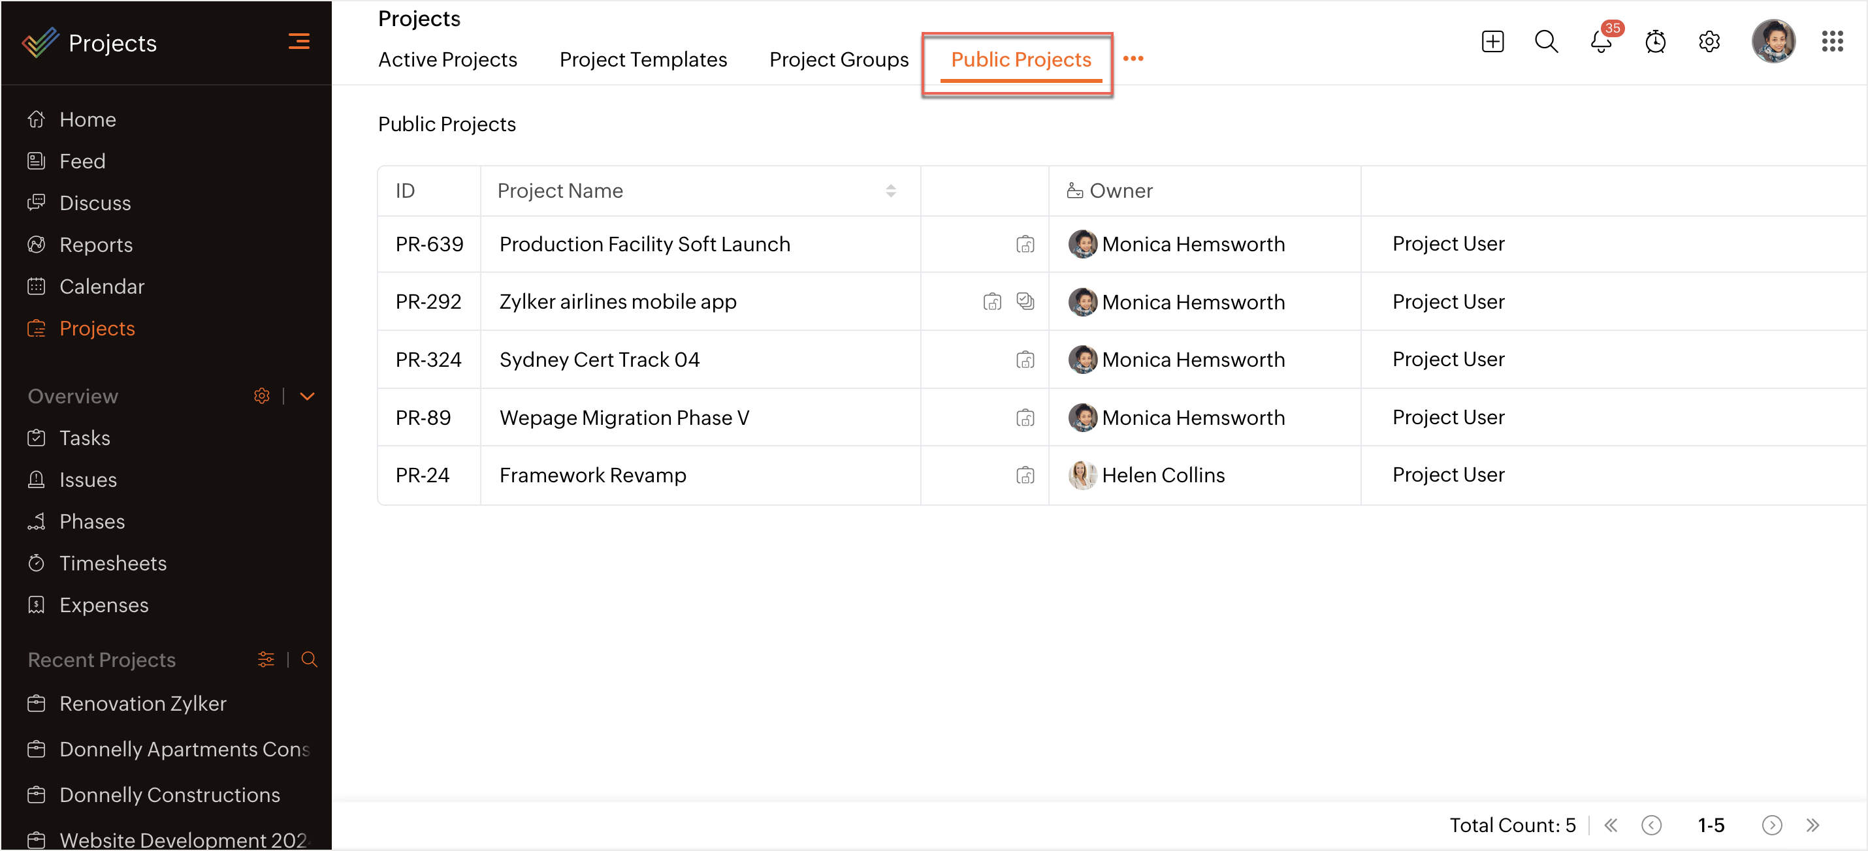Go to next page arrow
Image resolution: width=1868 pixels, height=851 pixels.
1771,825
